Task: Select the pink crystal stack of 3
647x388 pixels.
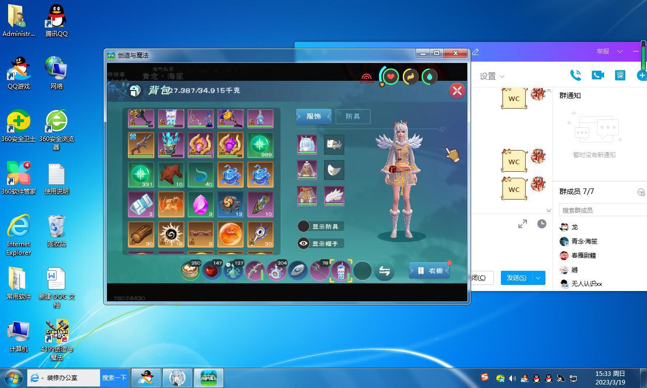Action: point(201,205)
